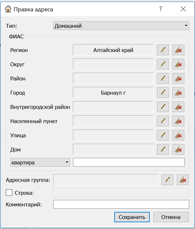The width and height of the screenshot is (195, 229).
Task: Clear the Округ value with broom icon
Action: pyautogui.click(x=178, y=64)
